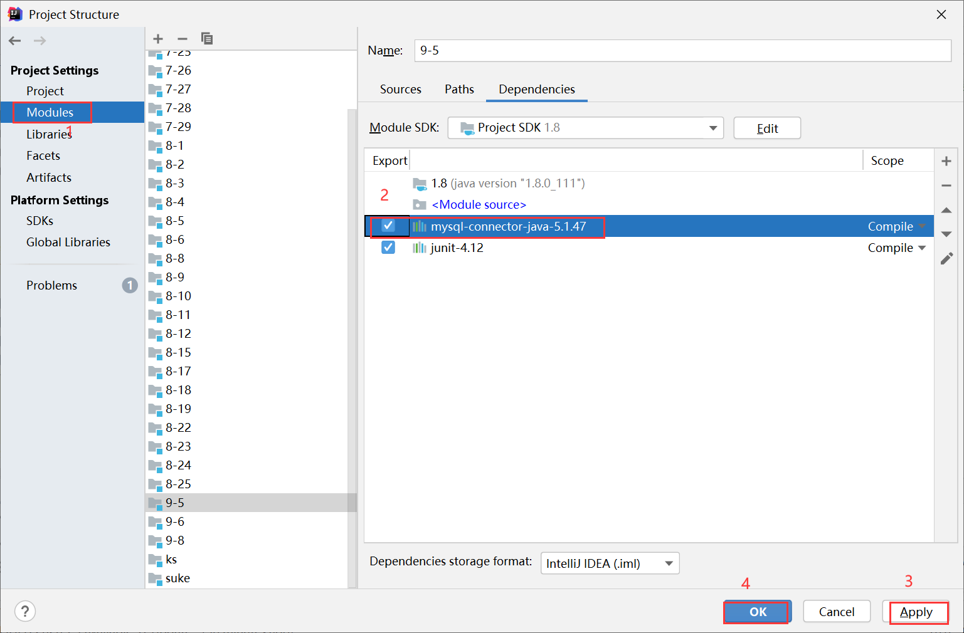Click the mysql-connector-java library icon
Screen dimensions: 964x633
coord(420,226)
